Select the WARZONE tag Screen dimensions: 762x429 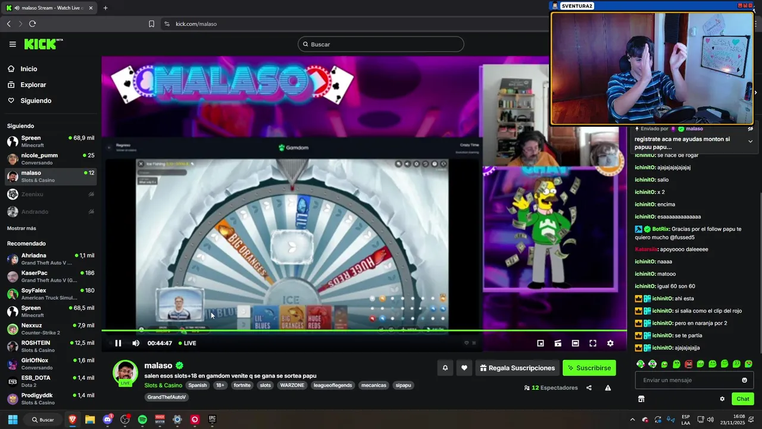click(x=292, y=386)
